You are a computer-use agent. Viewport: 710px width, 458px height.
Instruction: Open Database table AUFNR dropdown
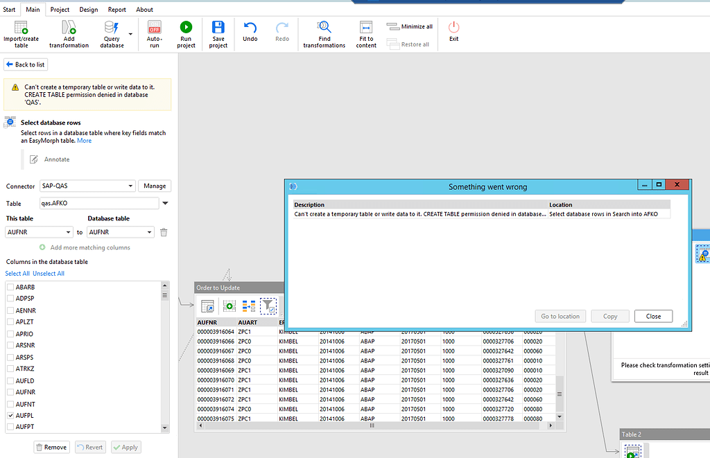tap(121, 232)
